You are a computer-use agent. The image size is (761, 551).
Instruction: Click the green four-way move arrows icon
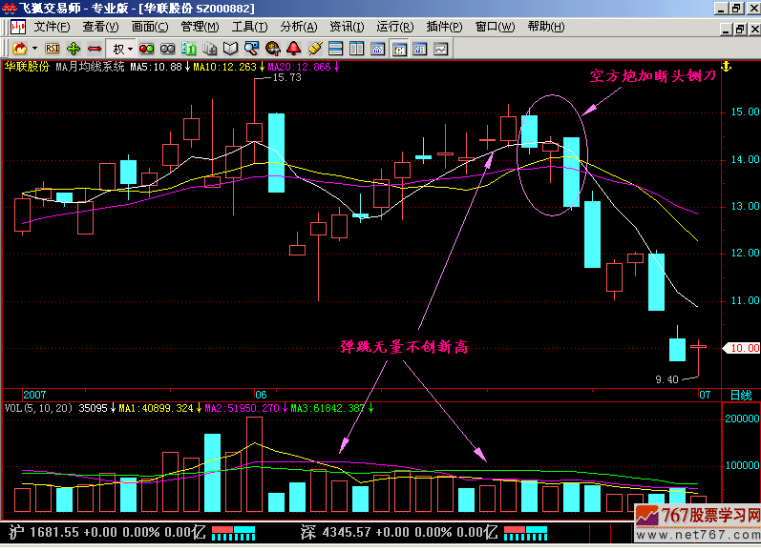[74, 48]
